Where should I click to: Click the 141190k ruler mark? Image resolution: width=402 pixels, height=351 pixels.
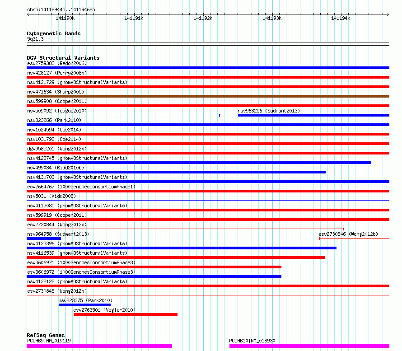click(65, 18)
